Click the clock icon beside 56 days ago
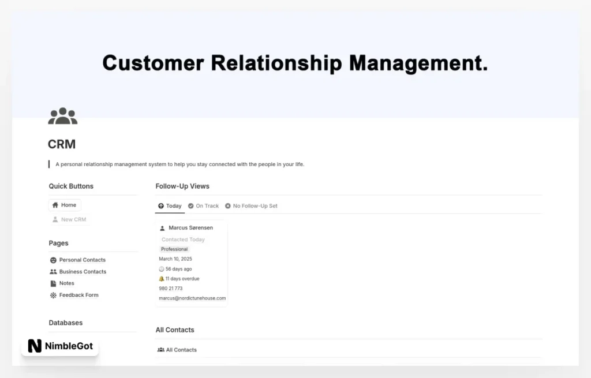The width and height of the screenshot is (591, 378). pyautogui.click(x=162, y=269)
